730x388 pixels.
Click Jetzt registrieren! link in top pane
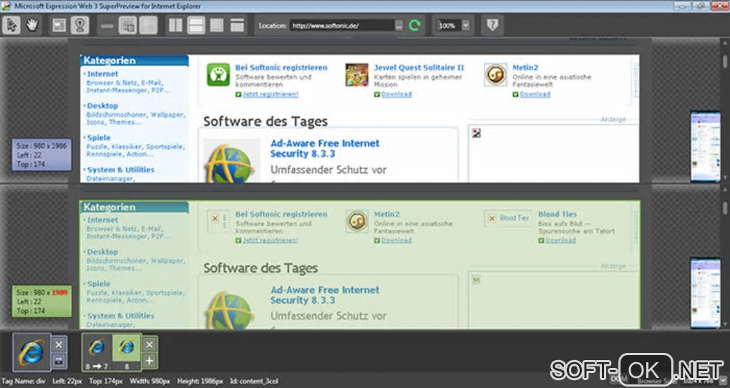pyautogui.click(x=271, y=94)
